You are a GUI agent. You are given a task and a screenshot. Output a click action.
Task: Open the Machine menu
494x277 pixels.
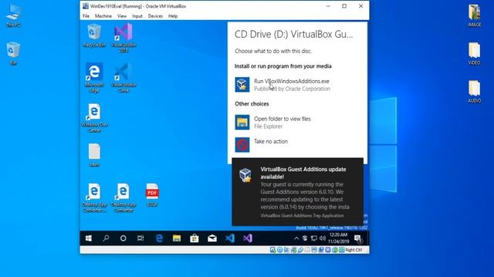coord(103,16)
